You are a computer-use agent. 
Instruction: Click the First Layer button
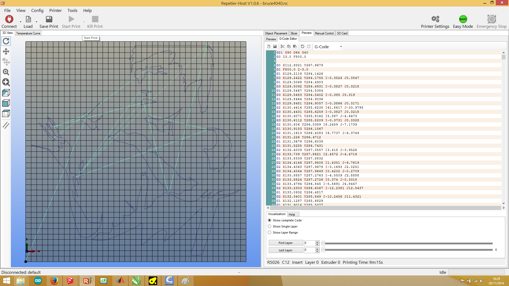[x=286, y=243]
